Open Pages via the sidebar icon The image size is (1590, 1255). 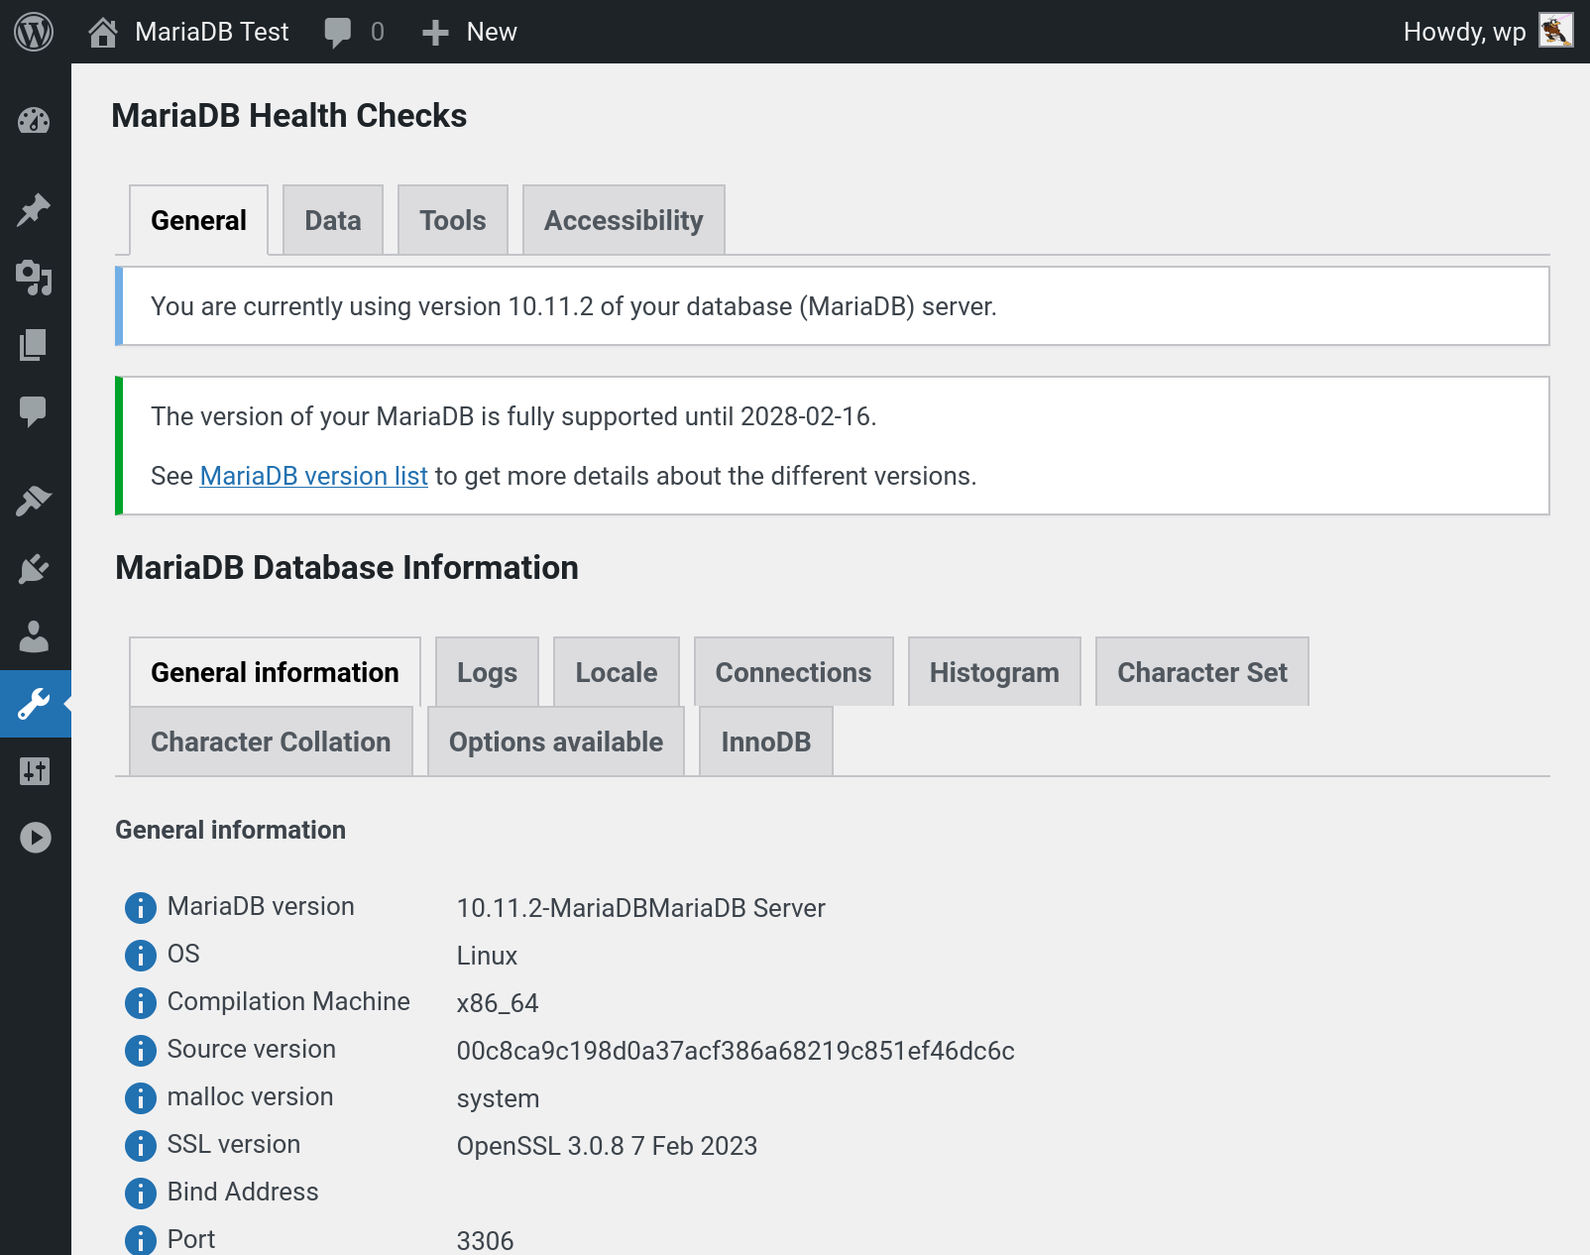[x=34, y=345]
